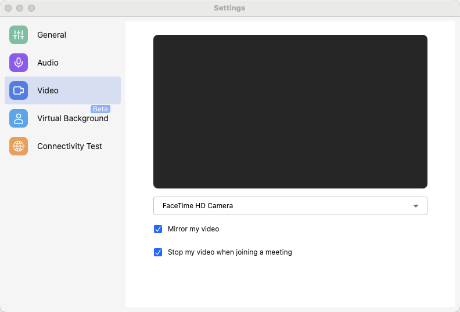Open the FaceTime HD Camera dropdown

pos(279,206)
